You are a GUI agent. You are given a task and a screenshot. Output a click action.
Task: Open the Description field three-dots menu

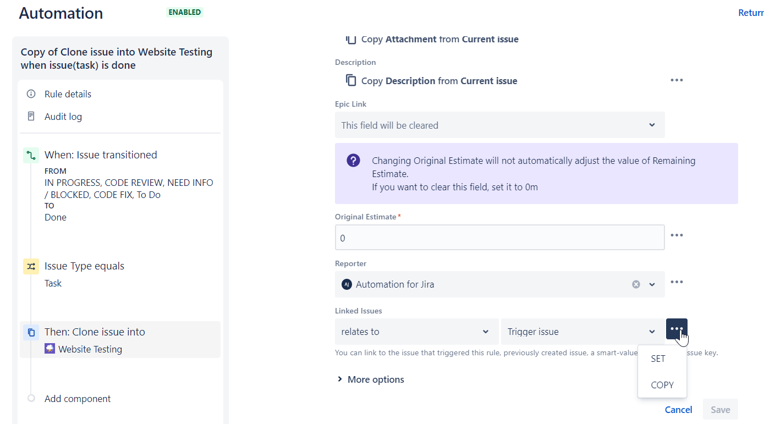click(677, 80)
